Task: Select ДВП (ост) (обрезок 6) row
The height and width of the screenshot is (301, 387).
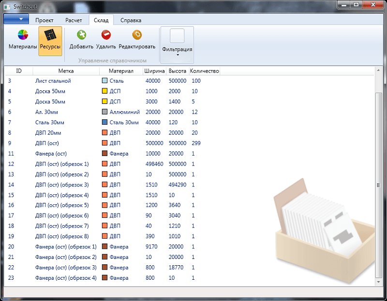Action: (190, 215)
